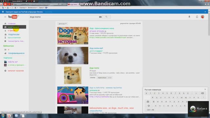The image size is (210, 118).
Task: Click the printer icon in browser toolbar
Action: point(15,8)
